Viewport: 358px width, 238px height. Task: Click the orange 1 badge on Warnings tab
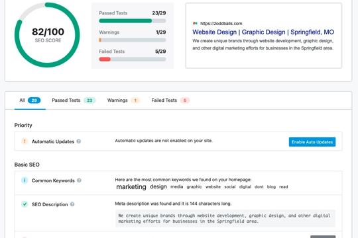(x=135, y=100)
